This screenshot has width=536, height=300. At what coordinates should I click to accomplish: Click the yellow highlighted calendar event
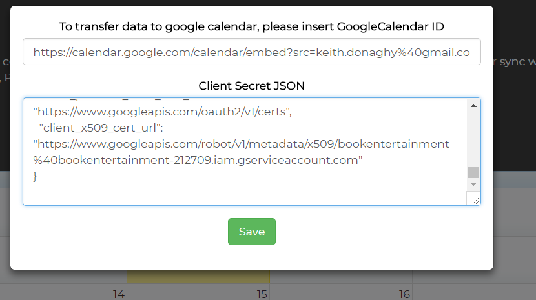click(x=198, y=276)
